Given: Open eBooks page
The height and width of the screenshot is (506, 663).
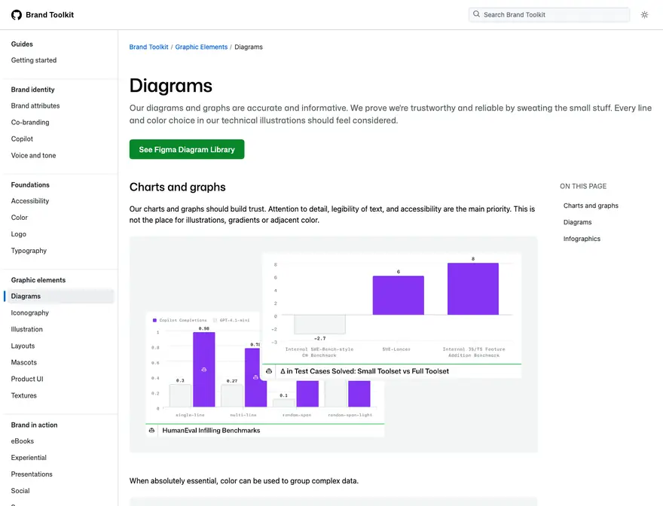Looking at the screenshot, I should pos(23,441).
